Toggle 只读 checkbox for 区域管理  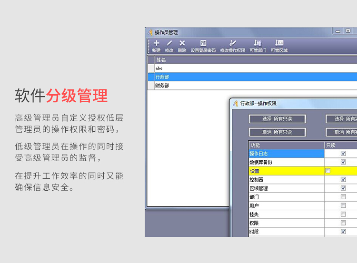point(343,188)
